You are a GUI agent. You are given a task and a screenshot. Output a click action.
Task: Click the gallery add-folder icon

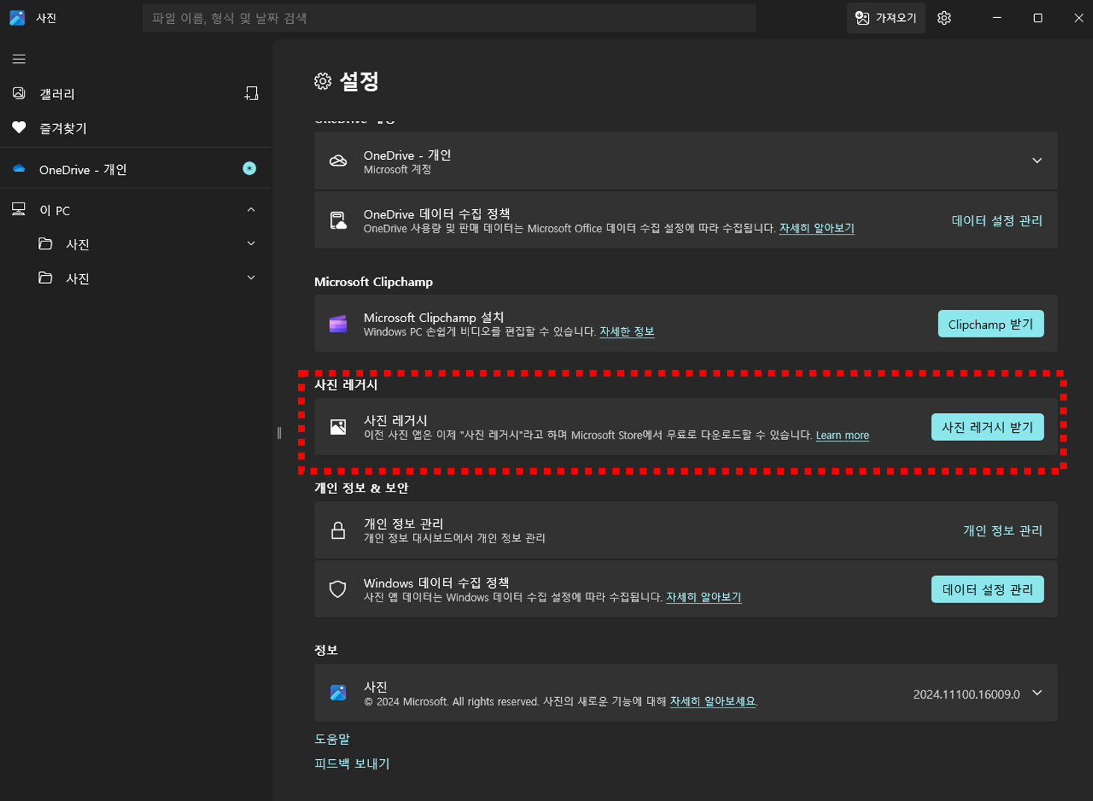click(x=251, y=93)
